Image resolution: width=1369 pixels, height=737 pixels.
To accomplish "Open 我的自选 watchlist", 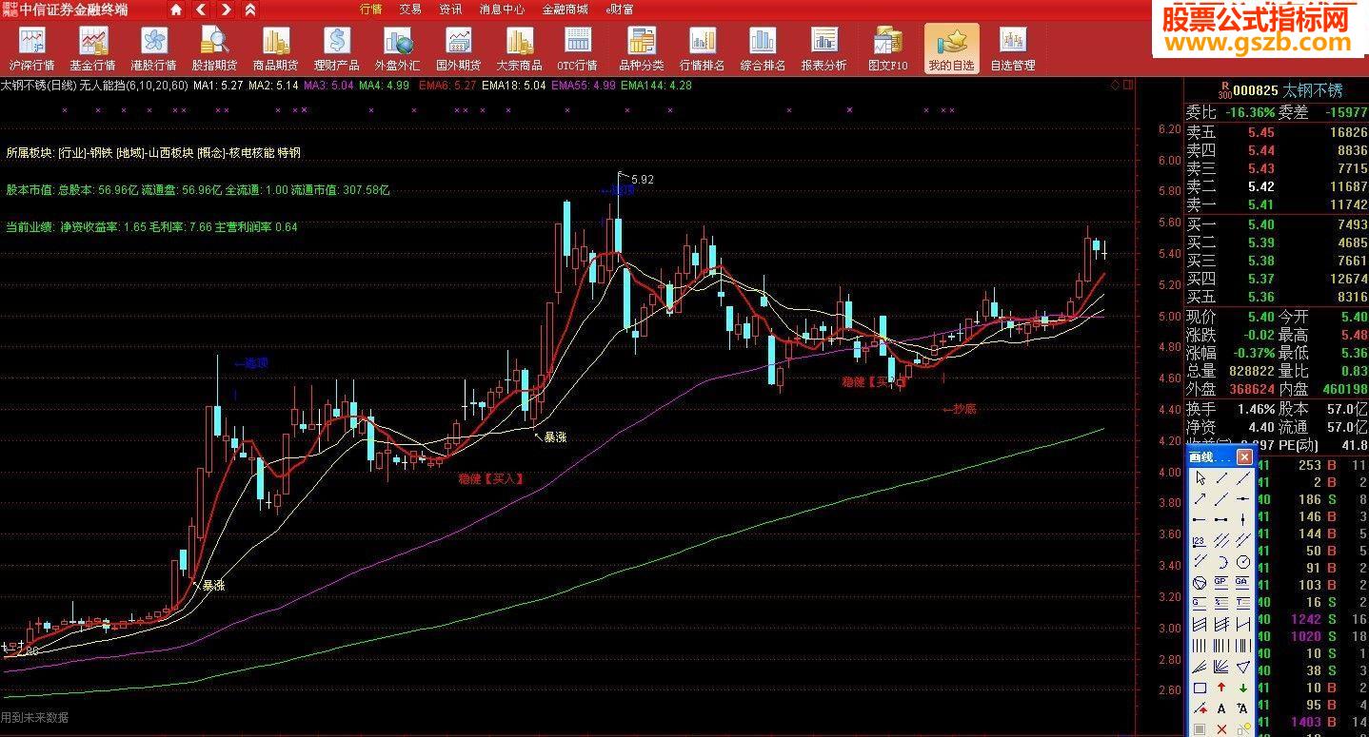I will pos(951,49).
